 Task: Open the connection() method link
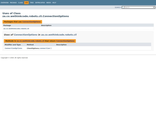(x=45, y=48)
